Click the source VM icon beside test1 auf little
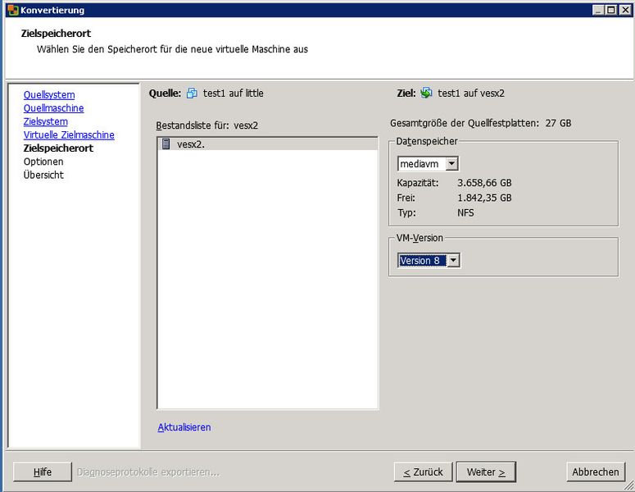The height and width of the screenshot is (492, 635). coord(192,93)
